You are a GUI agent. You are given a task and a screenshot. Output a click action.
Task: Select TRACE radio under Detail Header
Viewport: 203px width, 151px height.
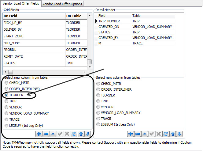click(98, 119)
